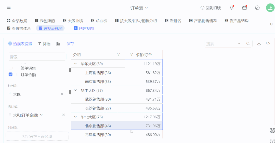Remove 大区 from row grouping

click(x=62, y=94)
